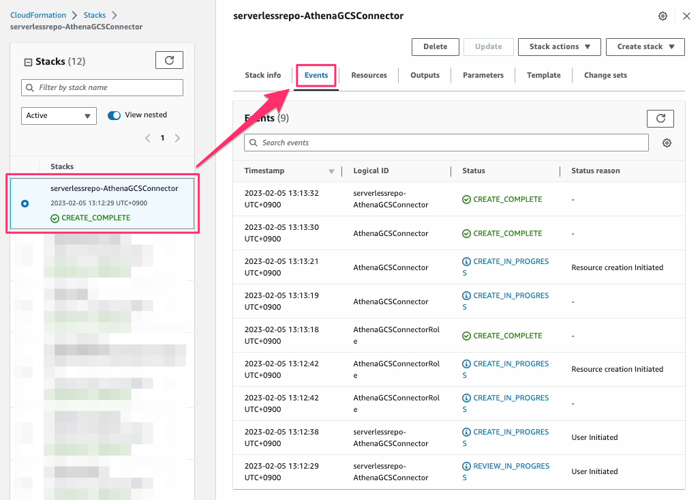Screen dimensions: 700x500
Task: Focus the Search events field
Action: pyautogui.click(x=446, y=143)
